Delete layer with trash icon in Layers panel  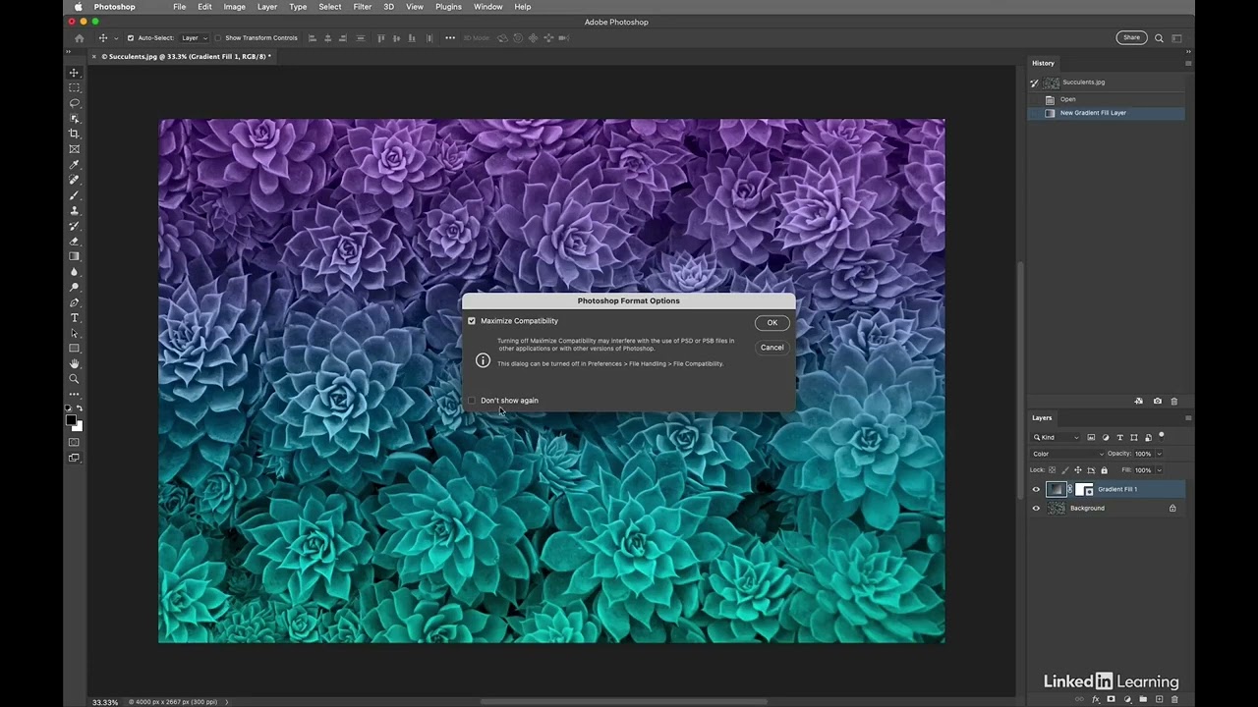(1174, 699)
